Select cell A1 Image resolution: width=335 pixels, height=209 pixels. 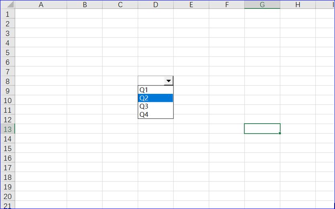point(41,14)
